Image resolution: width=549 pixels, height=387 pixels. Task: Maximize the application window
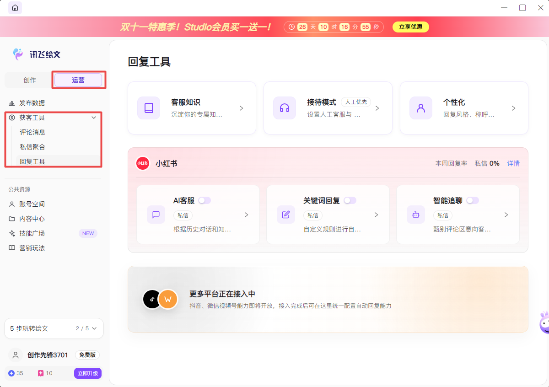(522, 8)
